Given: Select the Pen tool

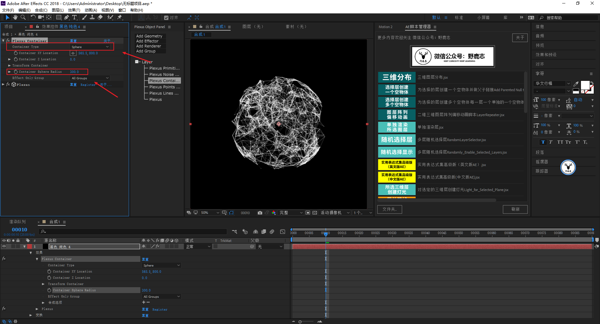Looking at the screenshot, I should [x=66, y=17].
